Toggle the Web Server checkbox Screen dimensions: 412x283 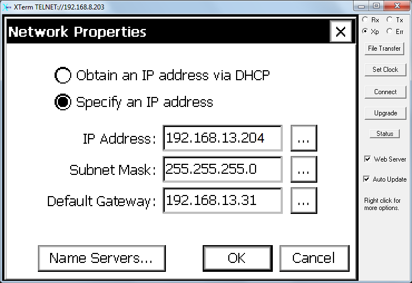[x=367, y=159]
